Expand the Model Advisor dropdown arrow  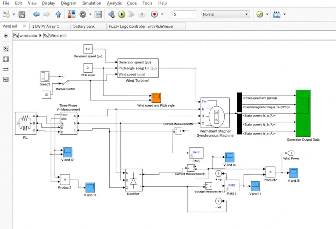(267, 14)
